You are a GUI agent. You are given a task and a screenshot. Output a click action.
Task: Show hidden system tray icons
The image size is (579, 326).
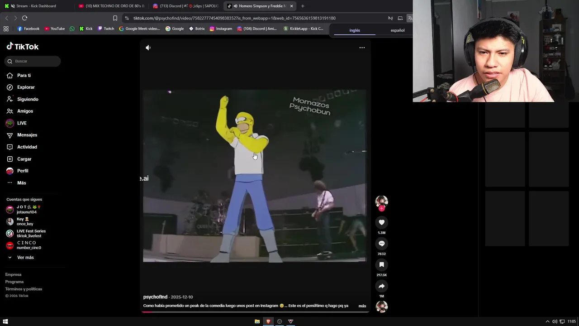pos(547,321)
